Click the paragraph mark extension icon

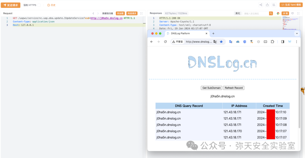252,42
